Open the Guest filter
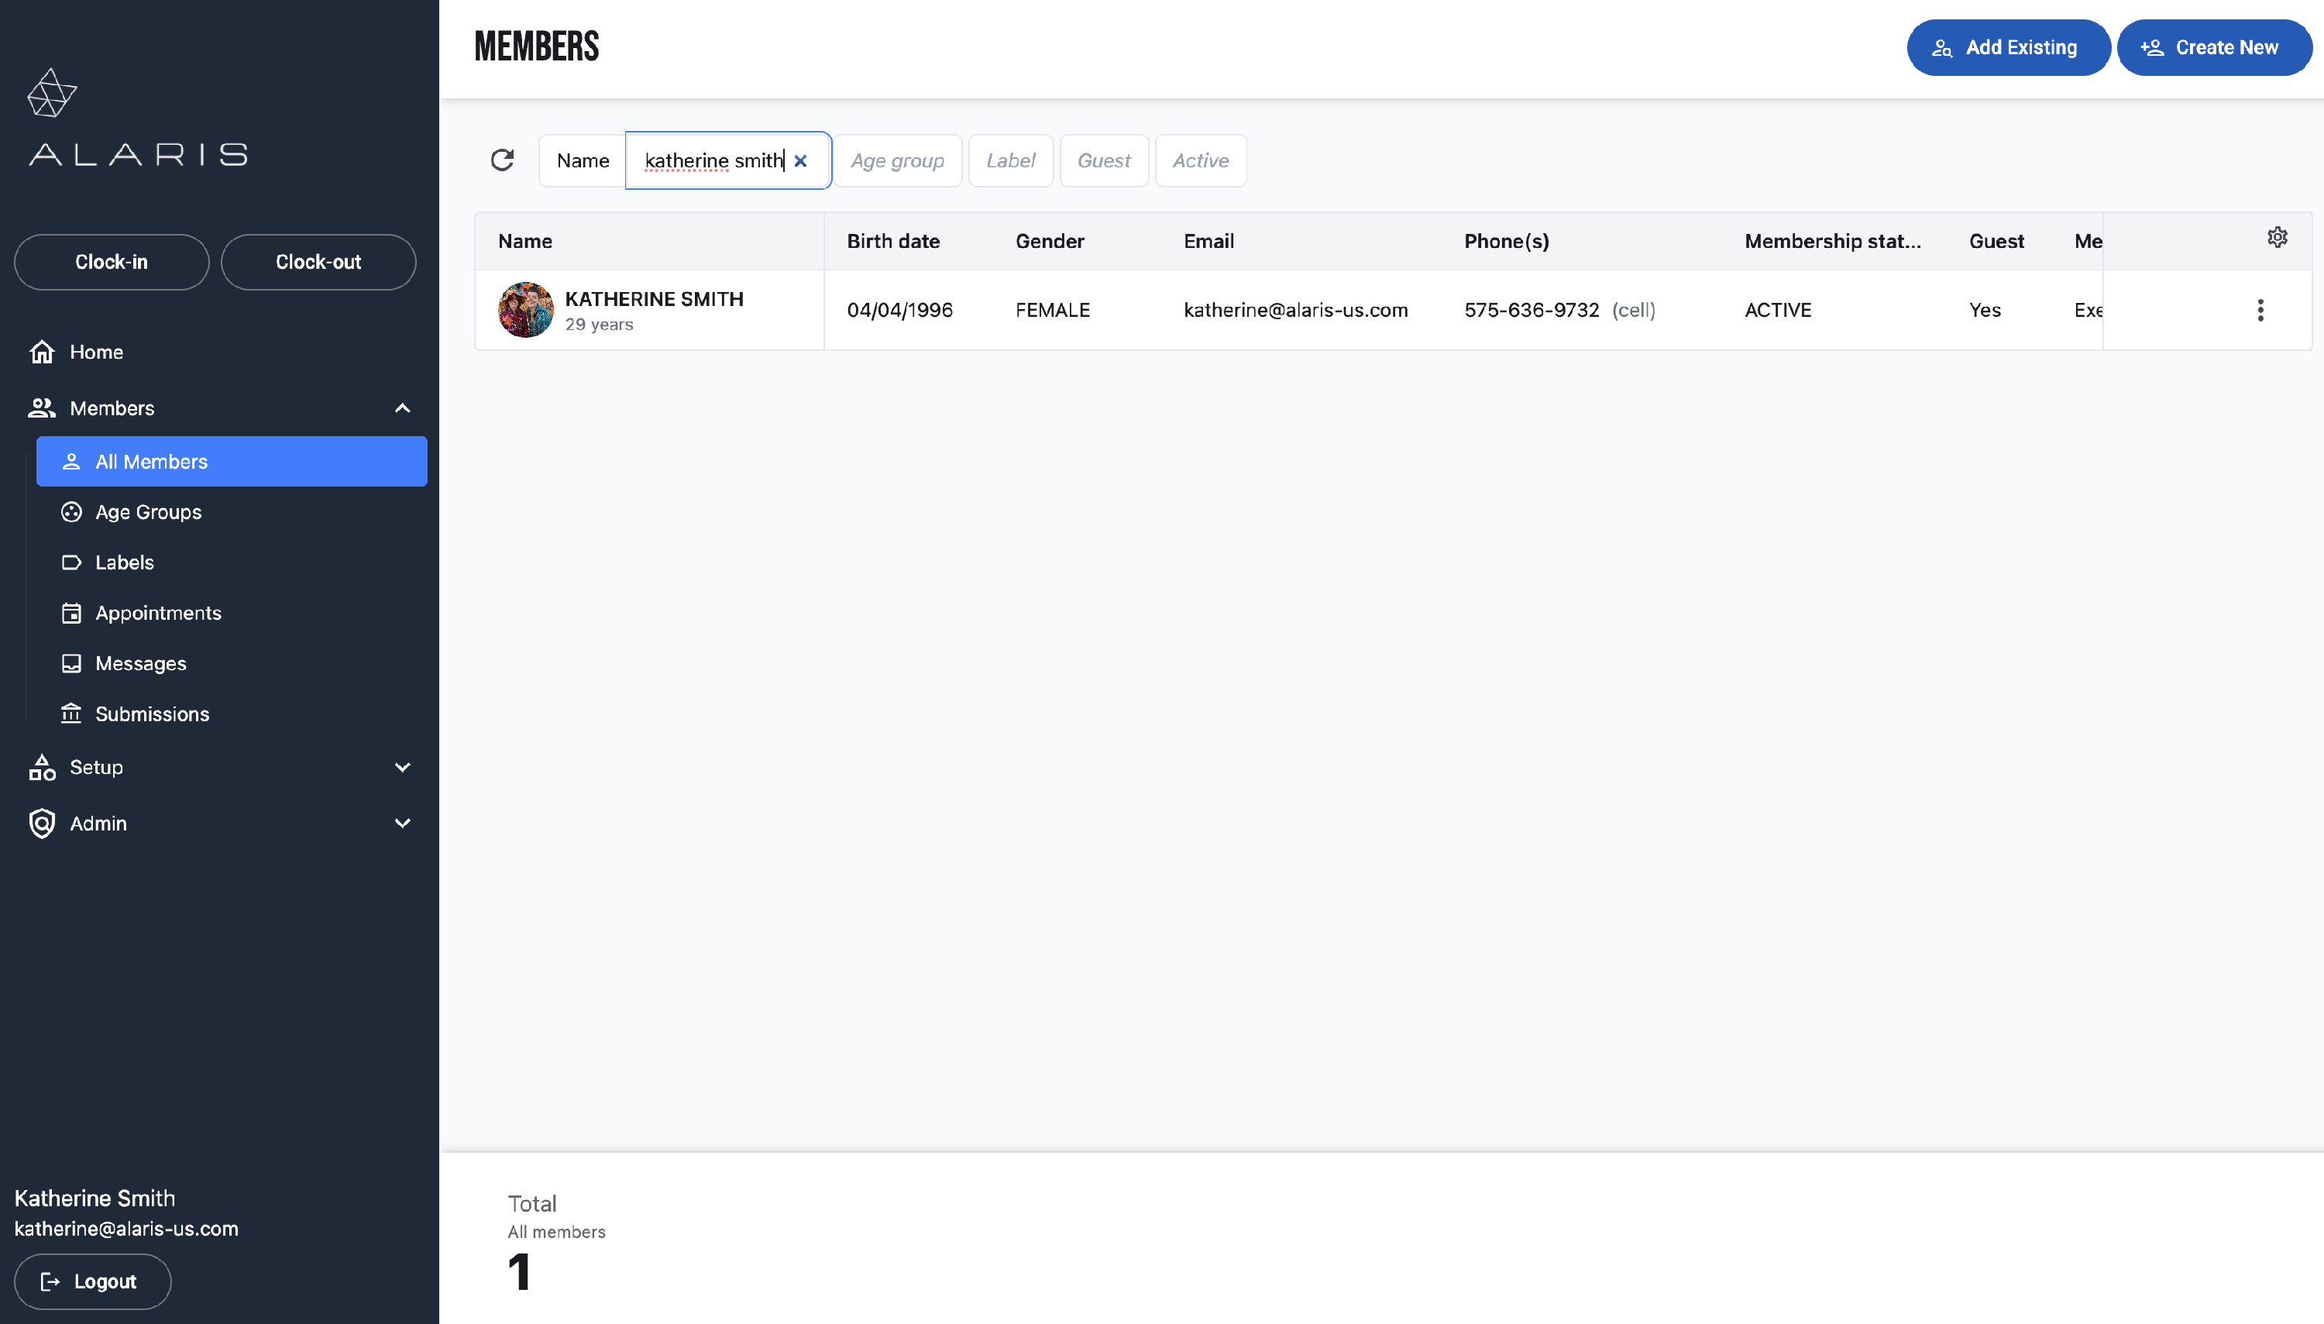 point(1103,161)
